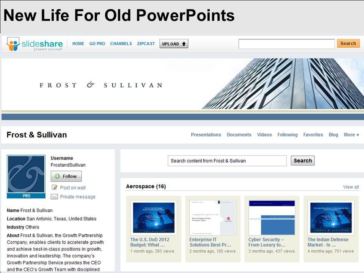Open the HOME navigation link
364x273 pixels.
78,44
